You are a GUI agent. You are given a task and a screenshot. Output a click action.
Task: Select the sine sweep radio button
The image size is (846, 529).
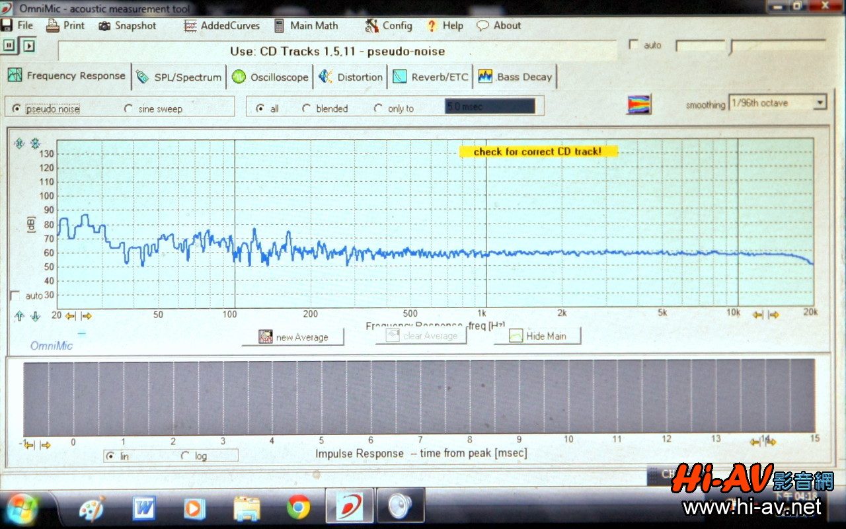click(x=128, y=108)
